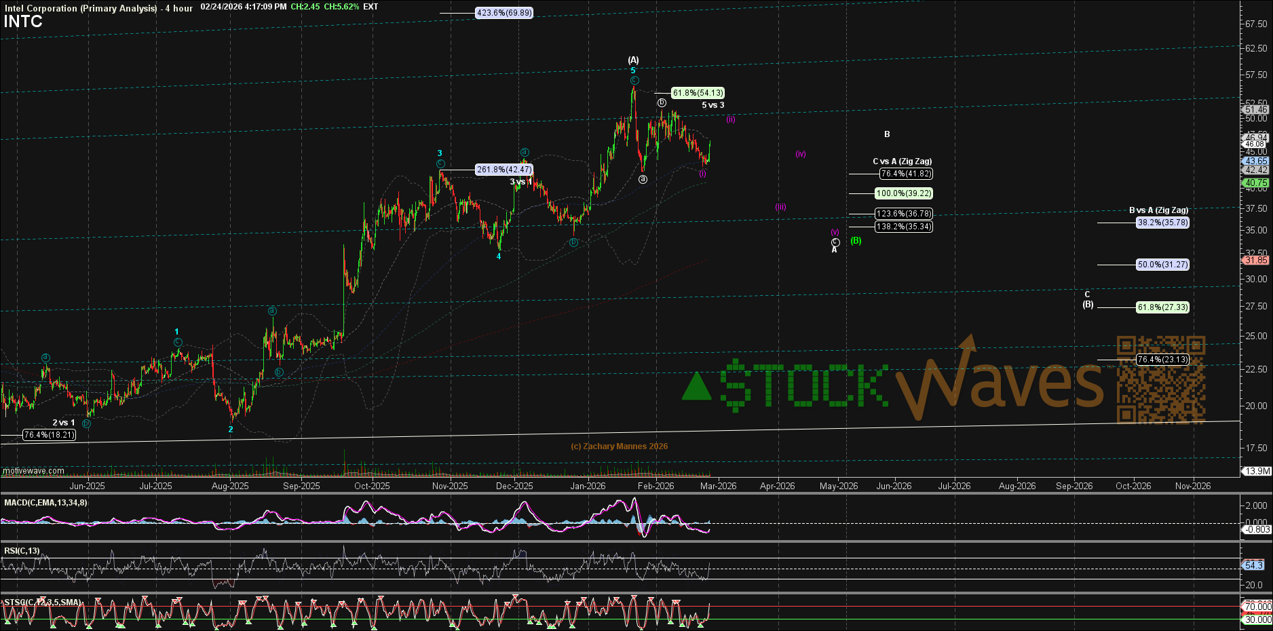Select the white B wave label near Jun-2026
This screenshot has height=631, width=1273.
[x=887, y=134]
